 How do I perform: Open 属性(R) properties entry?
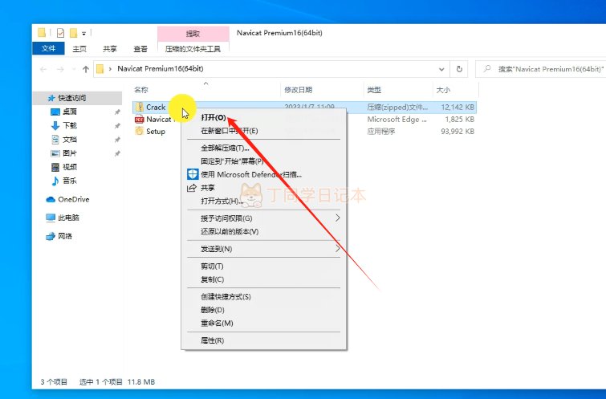pos(212,340)
